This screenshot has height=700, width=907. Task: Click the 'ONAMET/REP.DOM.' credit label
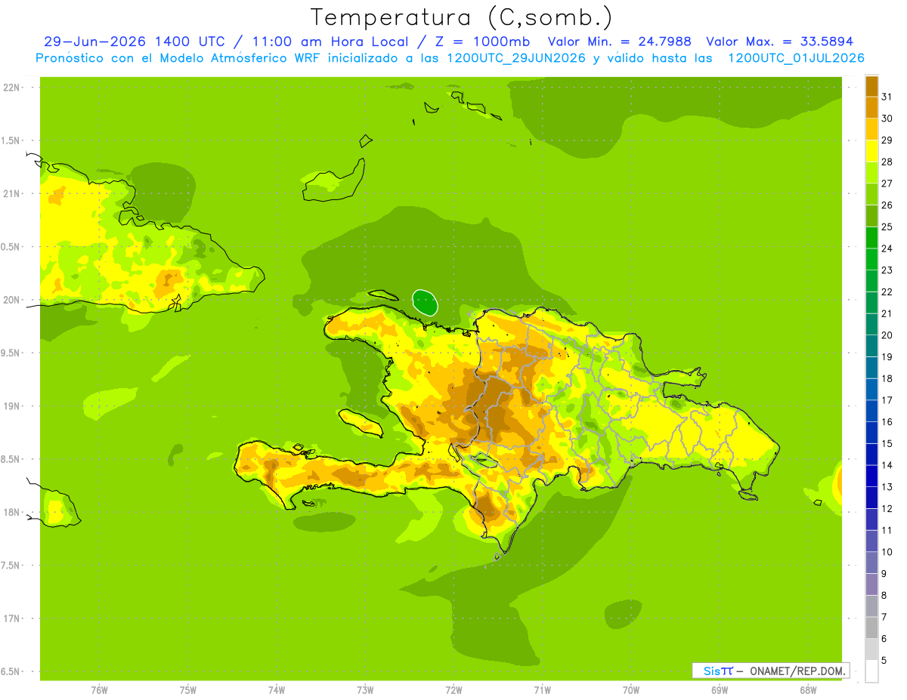pyautogui.click(x=798, y=671)
